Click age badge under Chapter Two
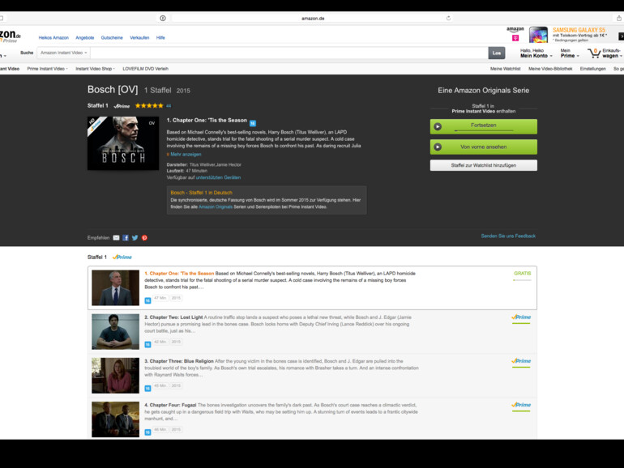The width and height of the screenshot is (624, 468). [x=147, y=344]
